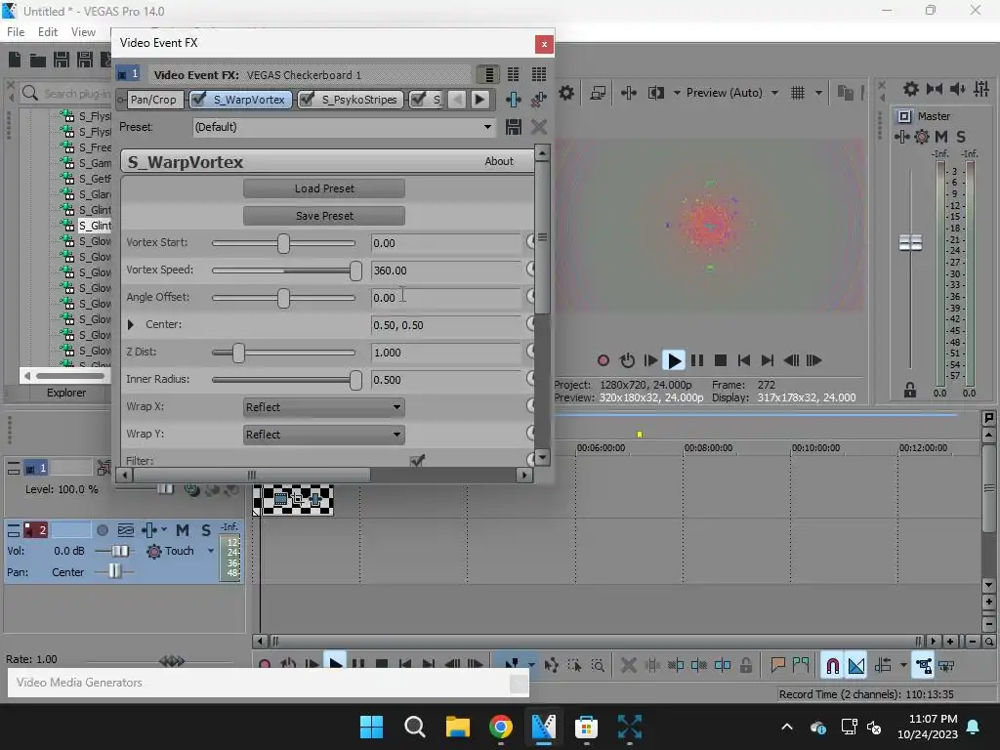This screenshot has width=1000, height=750.
Task: Open the View menu
Action: coord(84,32)
